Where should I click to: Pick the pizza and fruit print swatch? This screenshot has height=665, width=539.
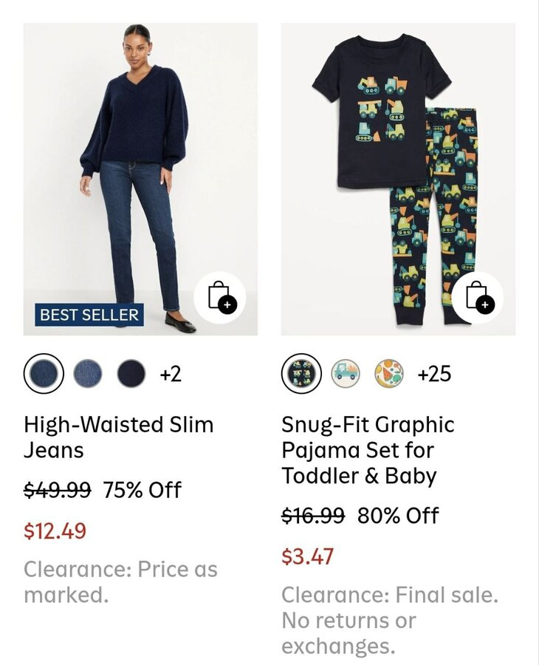coord(388,374)
